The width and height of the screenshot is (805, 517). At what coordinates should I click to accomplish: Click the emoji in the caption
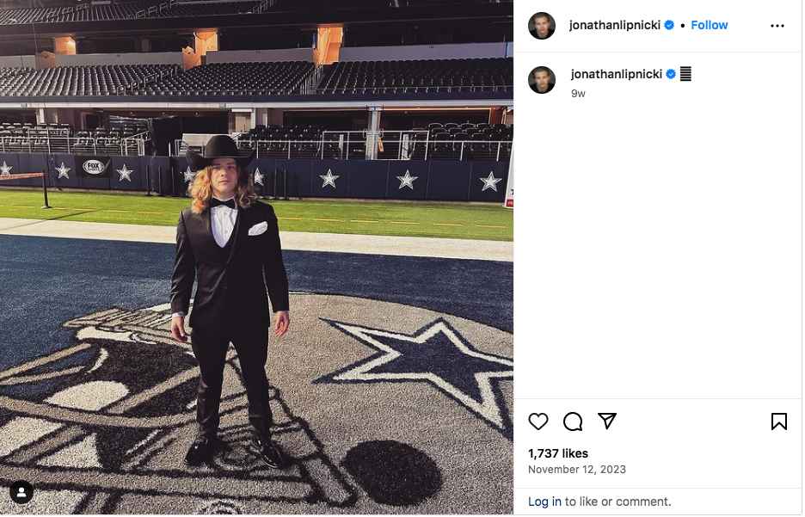click(x=685, y=74)
